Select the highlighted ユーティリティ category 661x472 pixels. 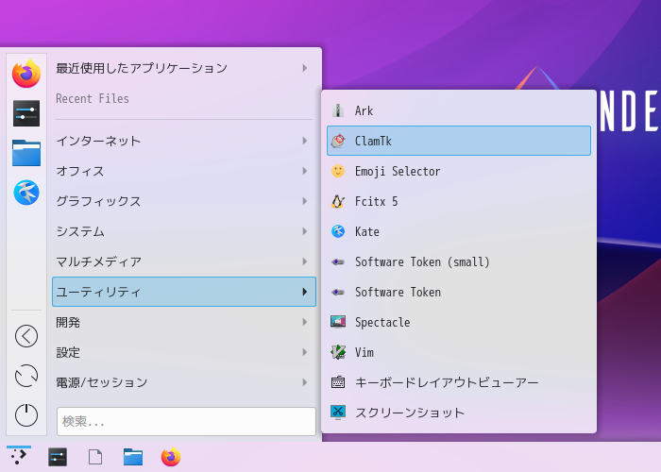click(184, 292)
